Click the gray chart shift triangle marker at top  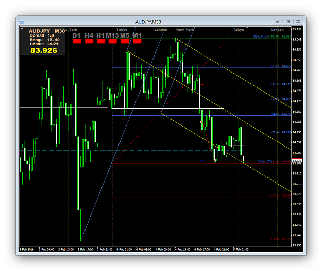click(247, 27)
